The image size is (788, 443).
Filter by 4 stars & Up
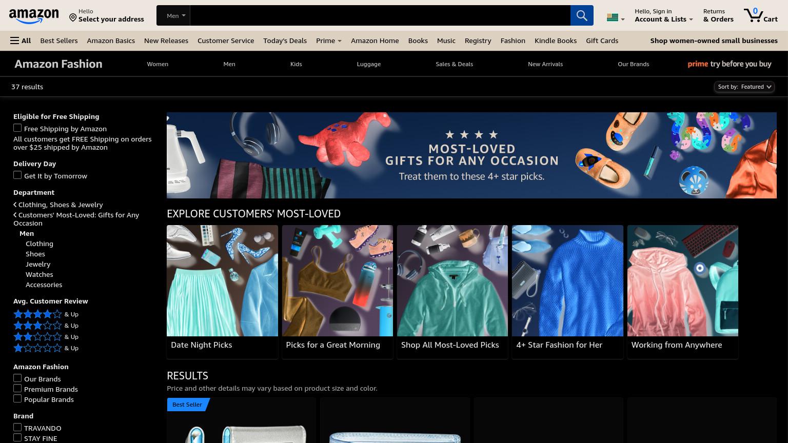pos(46,314)
